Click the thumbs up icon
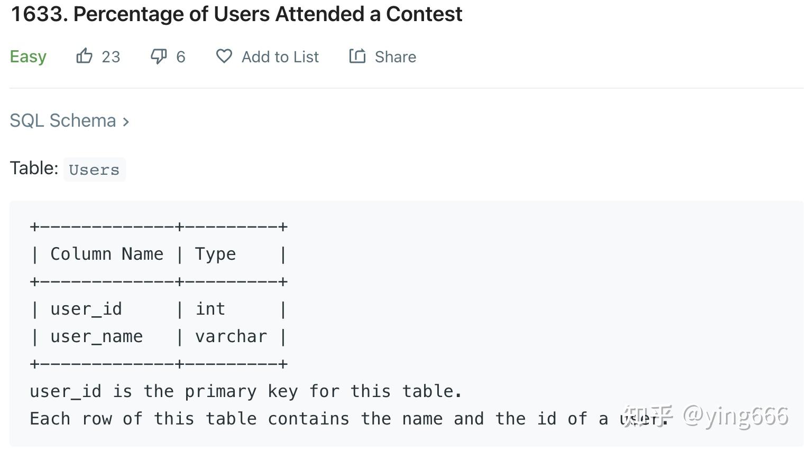The height and width of the screenshot is (453, 809). [84, 55]
